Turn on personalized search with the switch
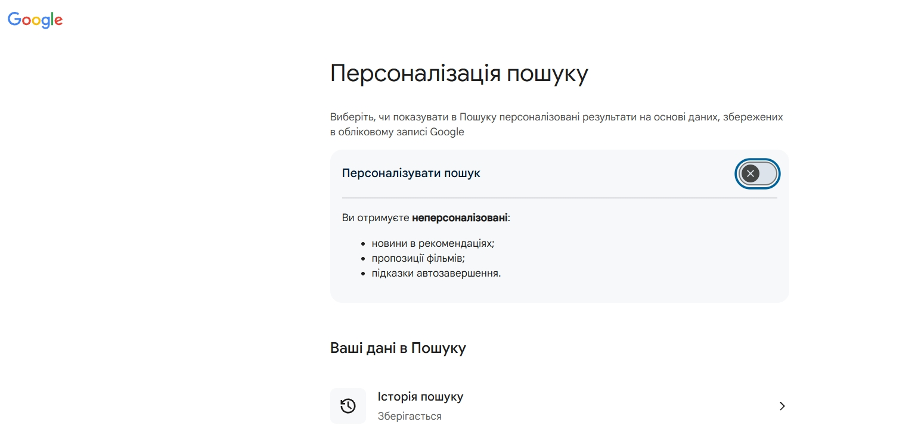This screenshot has width=921, height=431. click(x=757, y=173)
